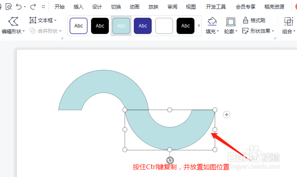
Task: Click the 形状效果 shape effects button
Action: point(256,31)
